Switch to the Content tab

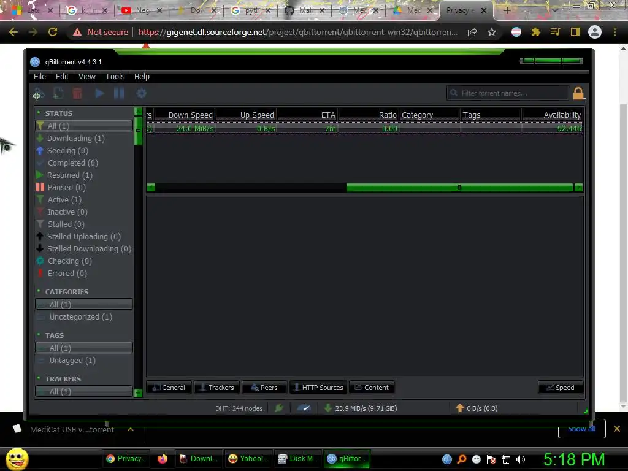372,388
